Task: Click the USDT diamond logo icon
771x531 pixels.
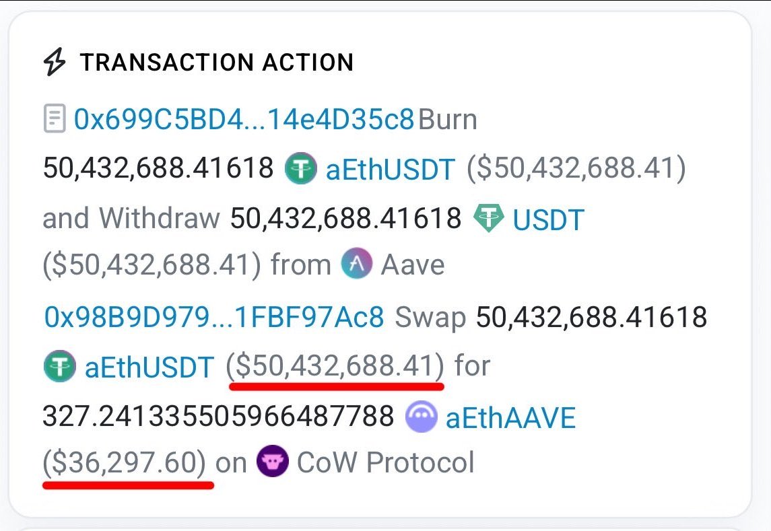Action: click(x=489, y=219)
